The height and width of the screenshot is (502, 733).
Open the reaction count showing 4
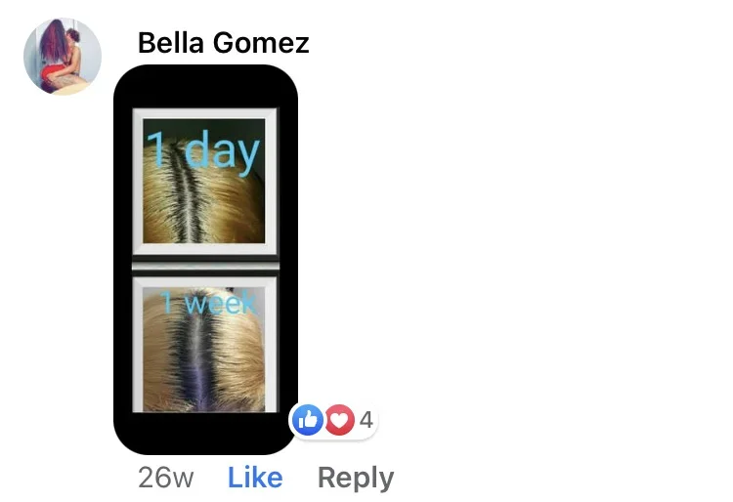pyautogui.click(x=366, y=419)
